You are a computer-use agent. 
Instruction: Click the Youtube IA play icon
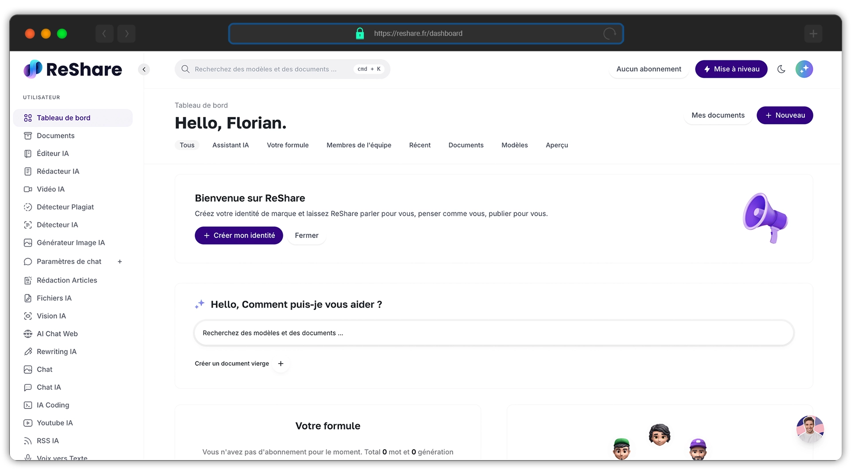(28, 423)
